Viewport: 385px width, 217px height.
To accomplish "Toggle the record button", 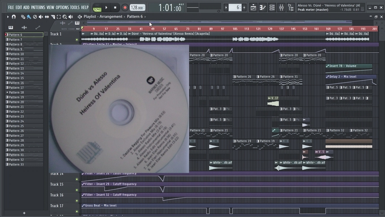I will coord(125,8).
